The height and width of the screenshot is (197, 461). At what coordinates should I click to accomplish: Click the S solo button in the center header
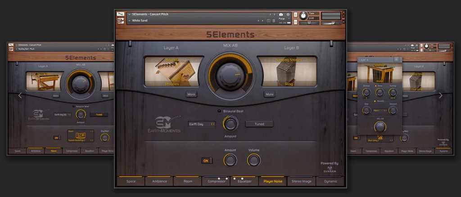[x=295, y=15]
